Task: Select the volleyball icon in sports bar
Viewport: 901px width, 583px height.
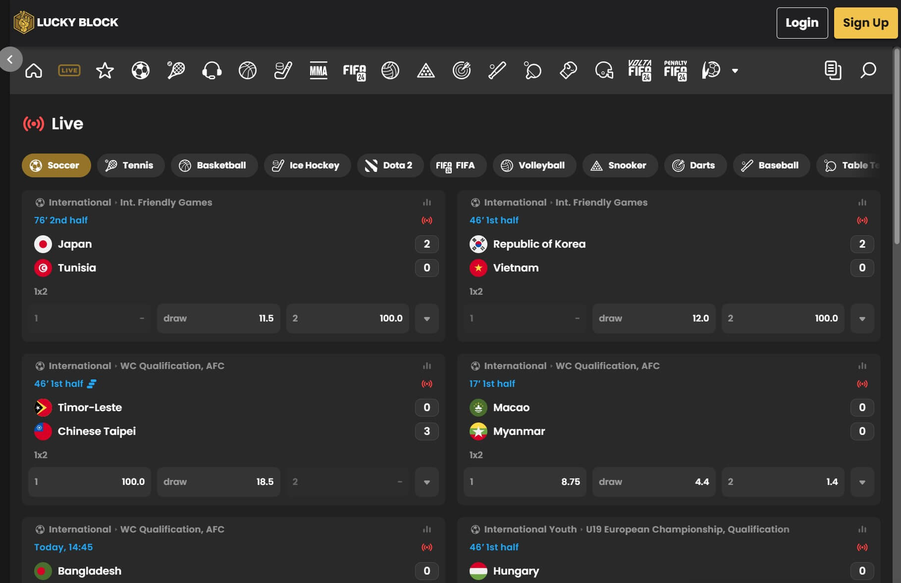Action: point(390,70)
